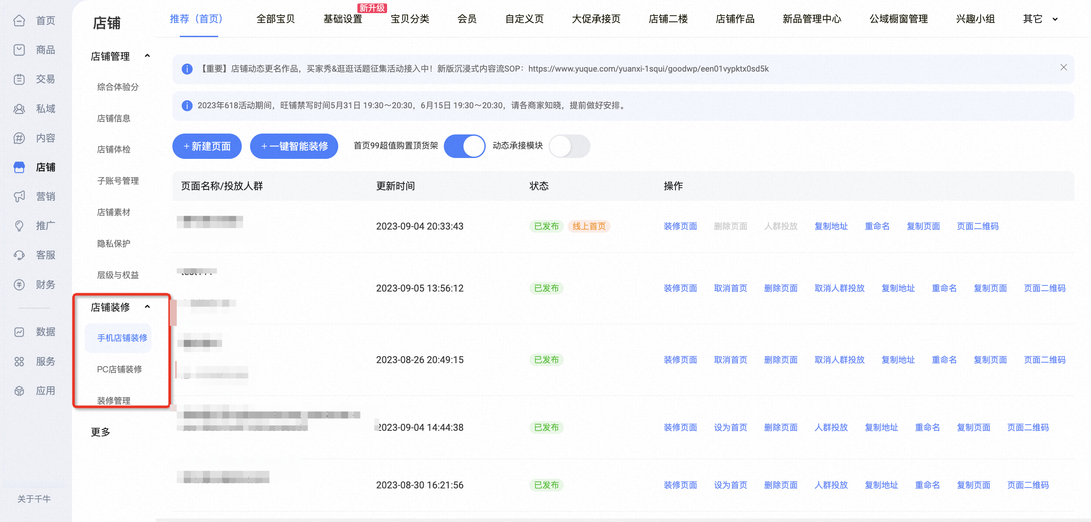
Task: Open the 其它 dropdown menu
Action: click(1040, 19)
